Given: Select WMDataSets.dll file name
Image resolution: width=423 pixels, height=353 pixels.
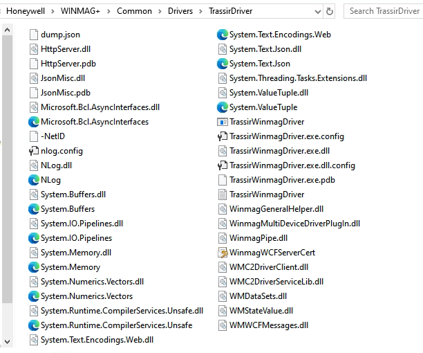Looking at the screenshot, I should (258, 296).
